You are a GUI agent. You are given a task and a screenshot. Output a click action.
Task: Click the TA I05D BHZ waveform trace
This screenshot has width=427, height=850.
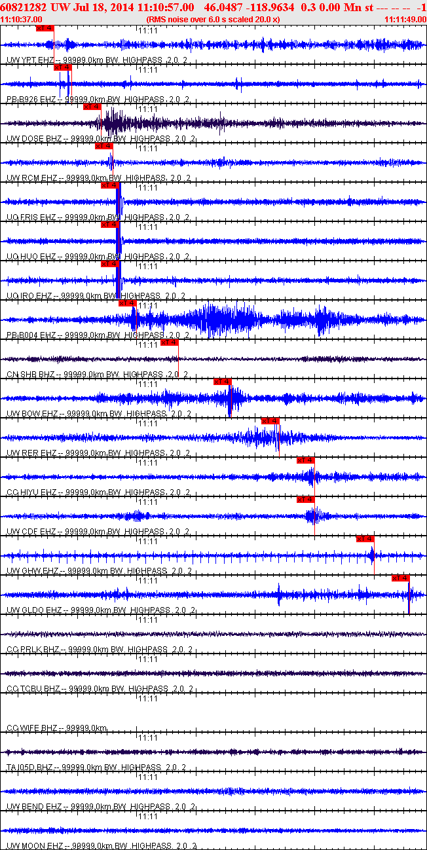(213, 751)
